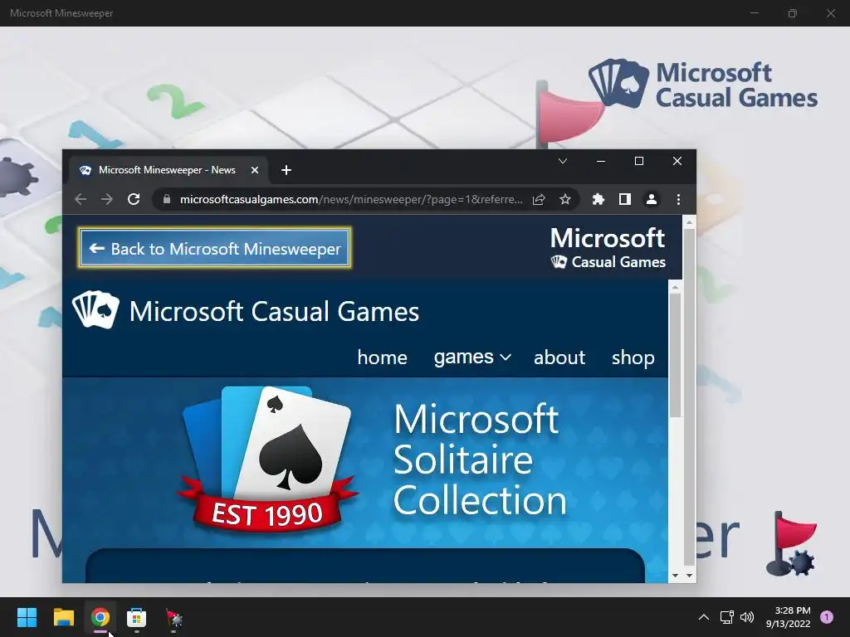
Task: Click the address bar URL field
Action: coord(351,199)
